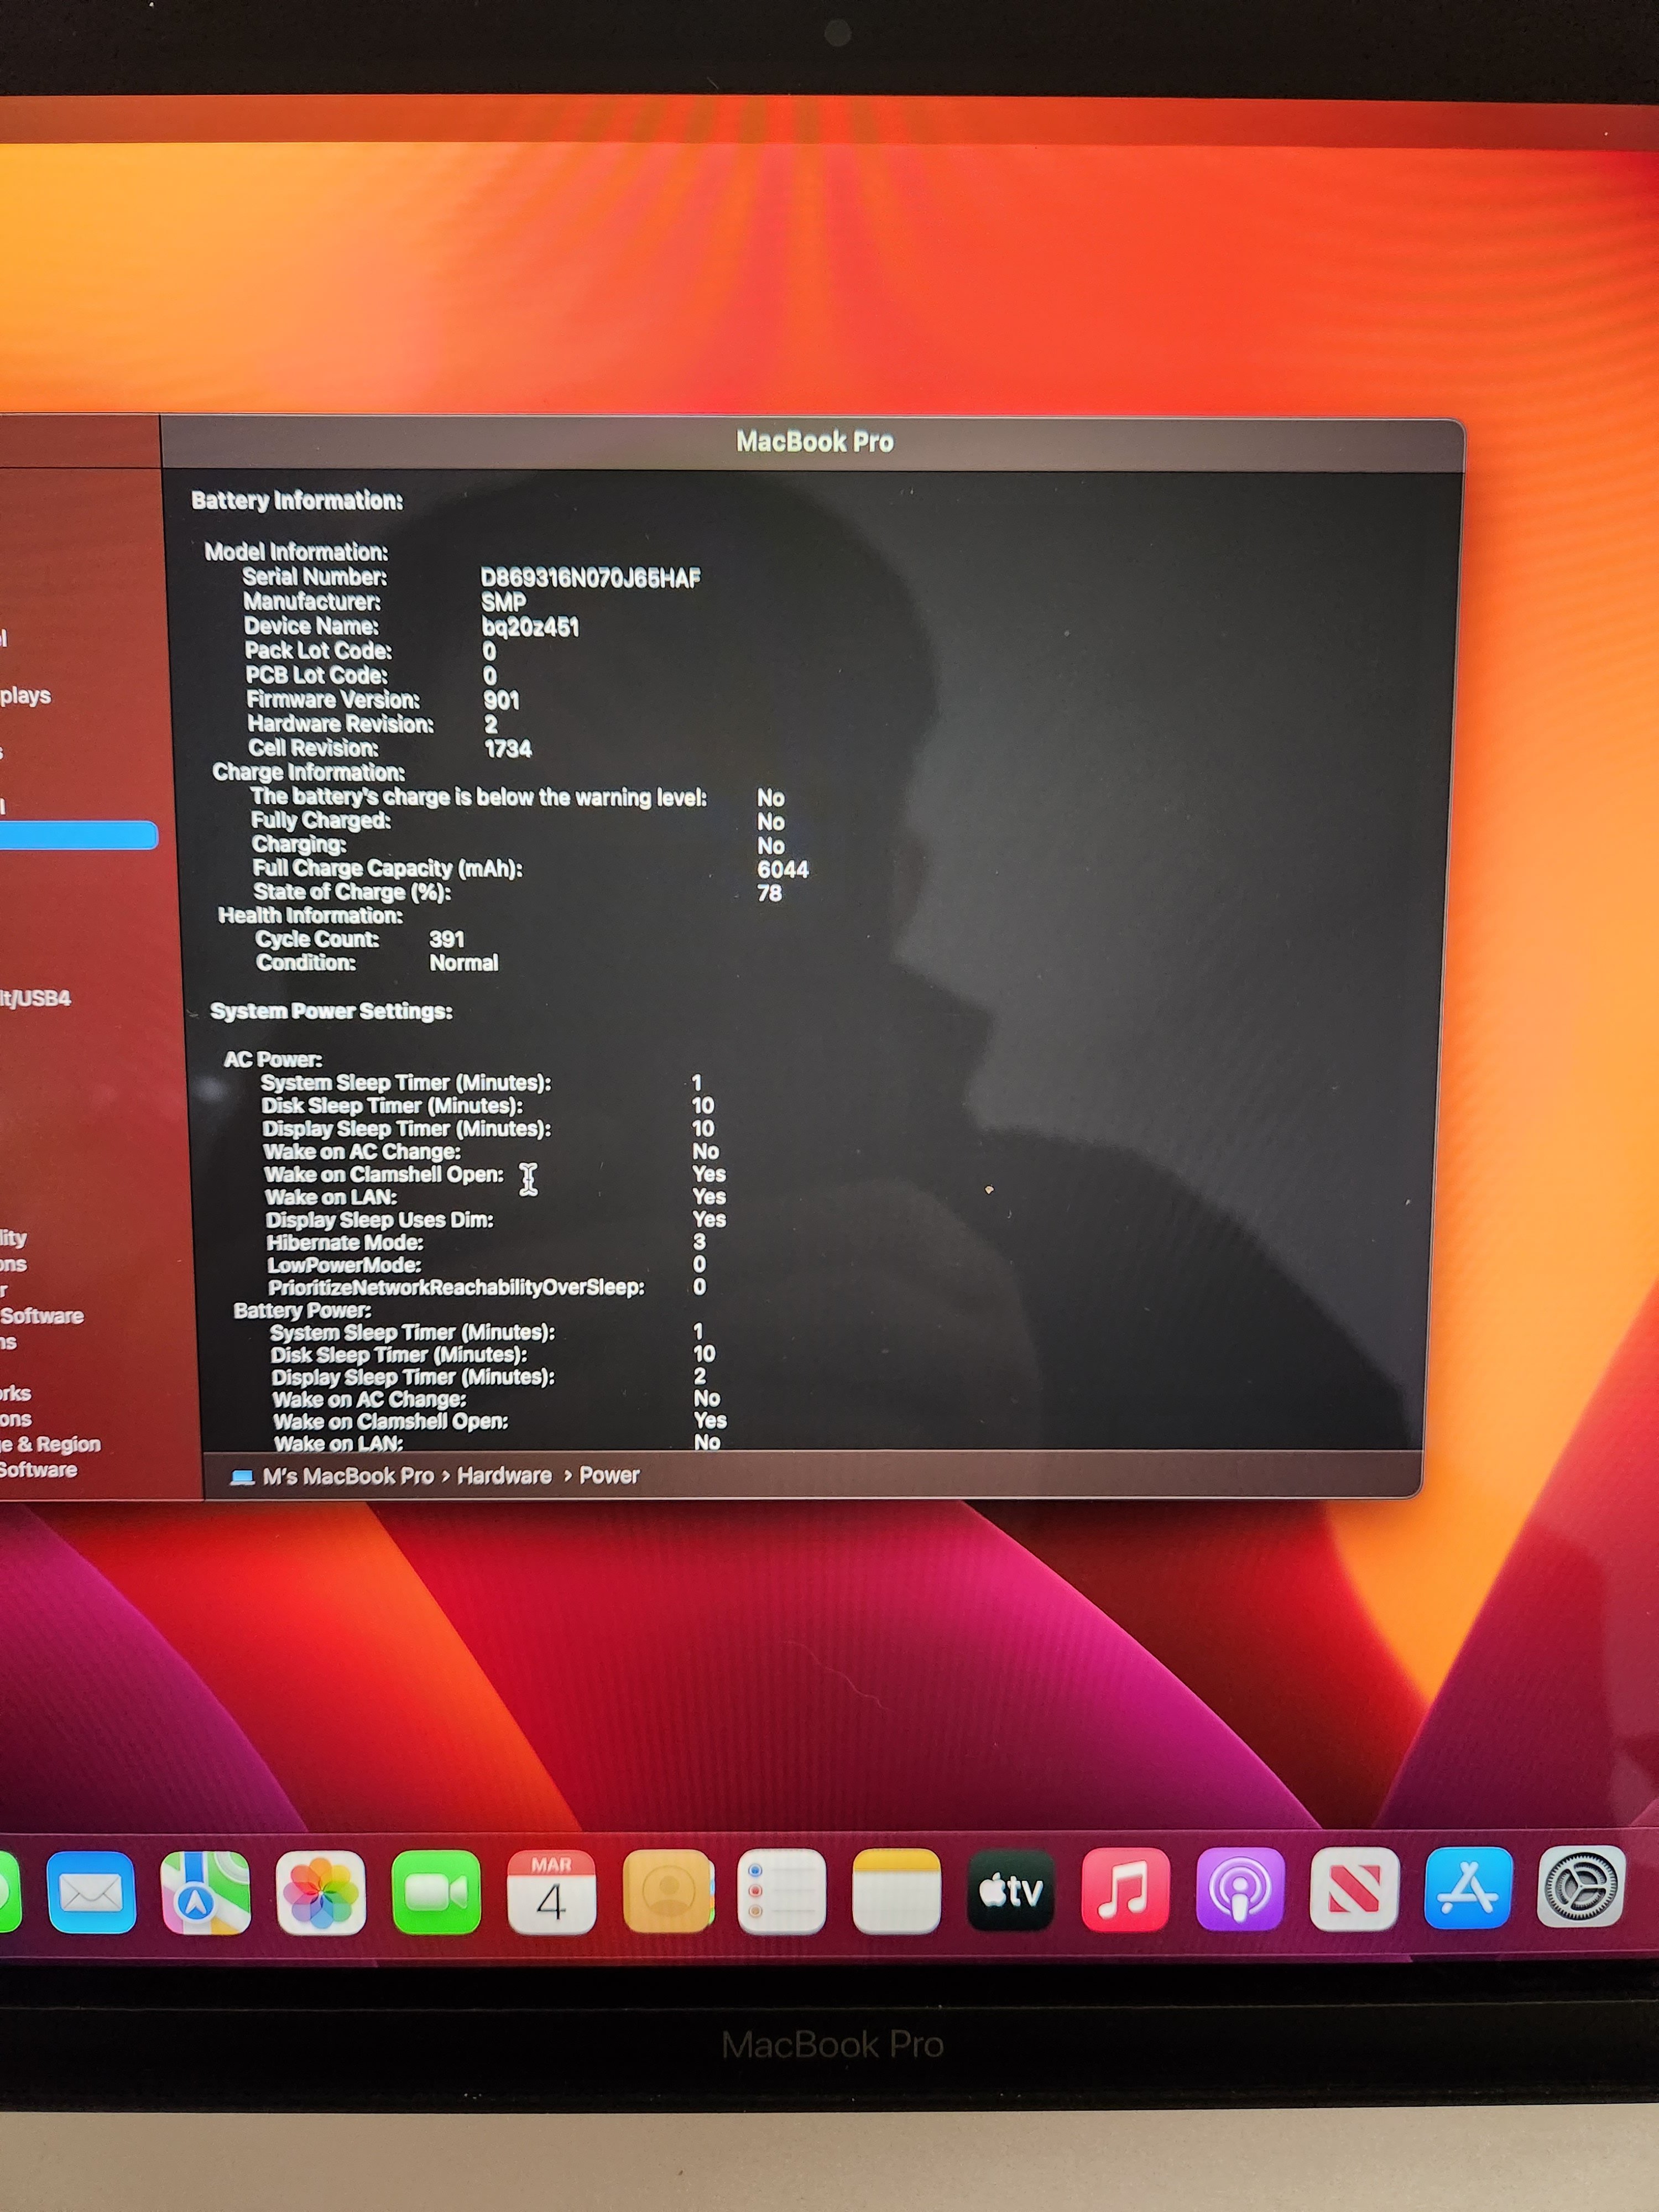Launch Reminders from the Dock
Image resolution: width=1659 pixels, height=2212 pixels.
point(781,1892)
